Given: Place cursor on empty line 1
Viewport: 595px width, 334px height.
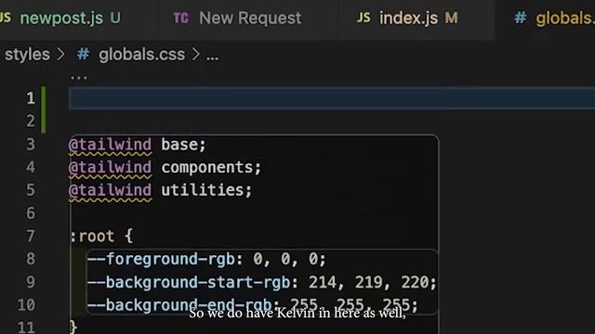Looking at the screenshot, I should point(332,98).
